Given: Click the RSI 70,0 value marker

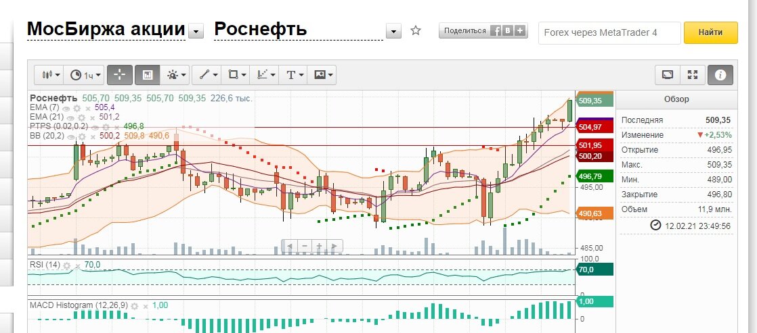Looking at the screenshot, I should [594, 270].
